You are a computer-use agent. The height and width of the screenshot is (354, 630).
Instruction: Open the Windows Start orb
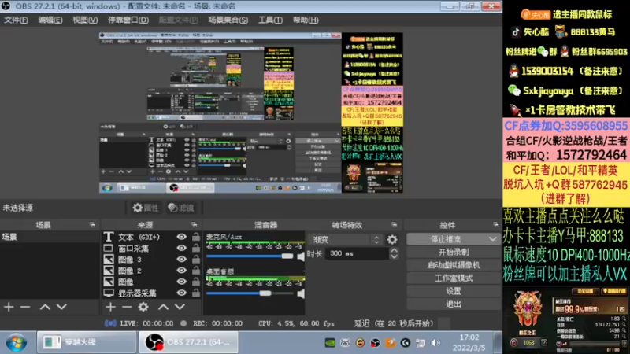17,343
